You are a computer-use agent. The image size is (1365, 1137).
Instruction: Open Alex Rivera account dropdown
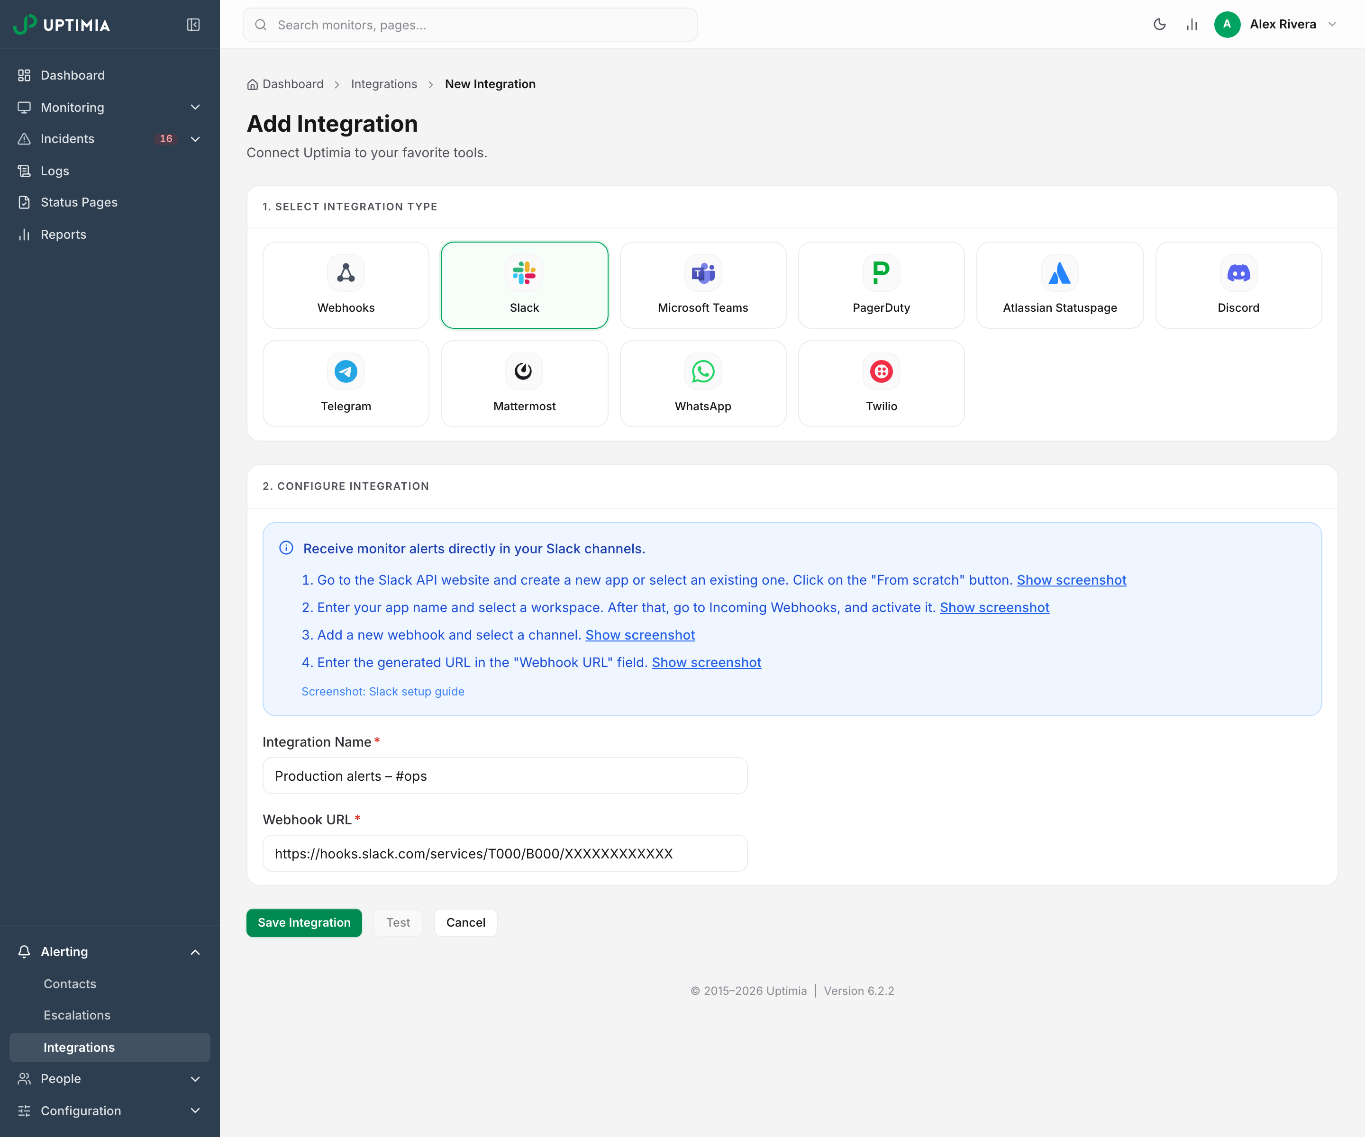tap(1275, 25)
